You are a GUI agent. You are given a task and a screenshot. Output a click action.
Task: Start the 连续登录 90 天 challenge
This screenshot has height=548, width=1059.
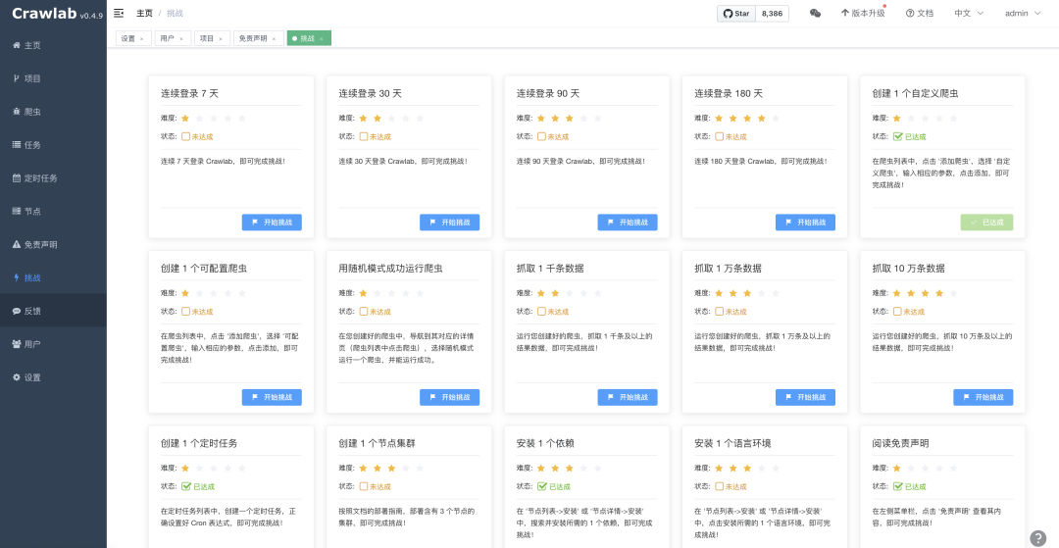[x=628, y=223]
